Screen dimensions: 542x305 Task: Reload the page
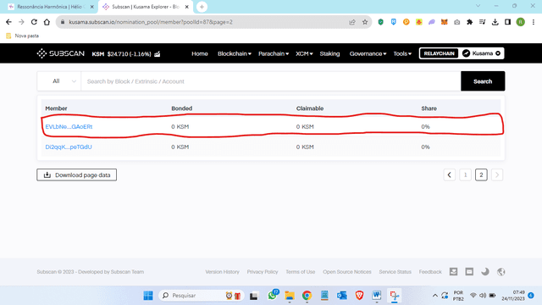pyautogui.click(x=34, y=22)
